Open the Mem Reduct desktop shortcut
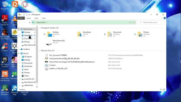181x102 pixels. coord(14,75)
